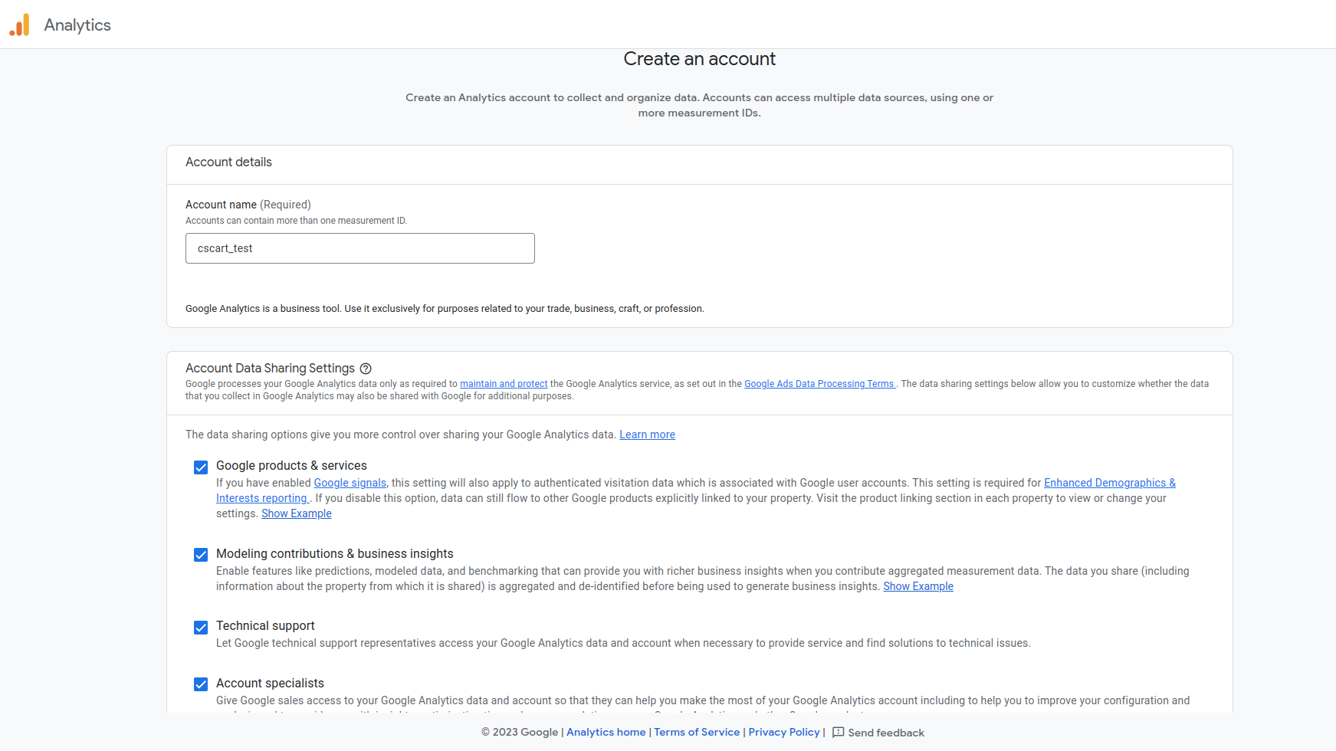Open Google Ads Data Processing Terms link
This screenshot has width=1336, height=751.
click(819, 384)
